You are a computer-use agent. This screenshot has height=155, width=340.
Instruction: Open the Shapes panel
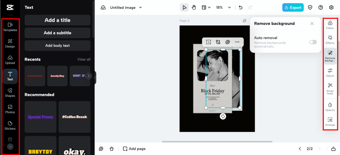tap(10, 93)
